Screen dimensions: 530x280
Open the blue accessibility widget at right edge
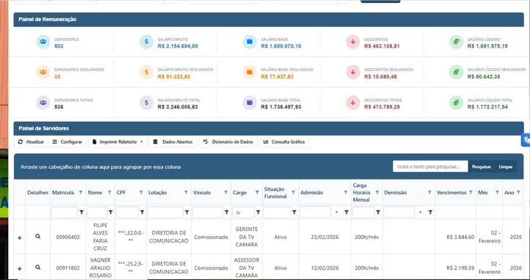526,140
